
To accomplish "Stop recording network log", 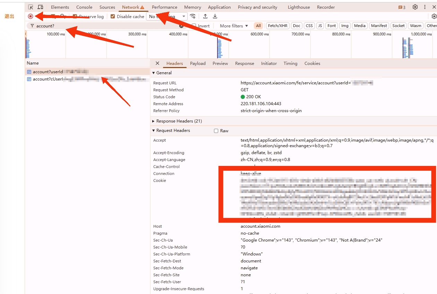I will (31, 16).
